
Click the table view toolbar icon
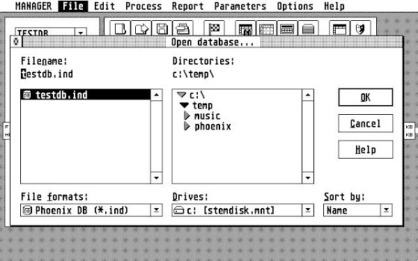[x=339, y=29]
